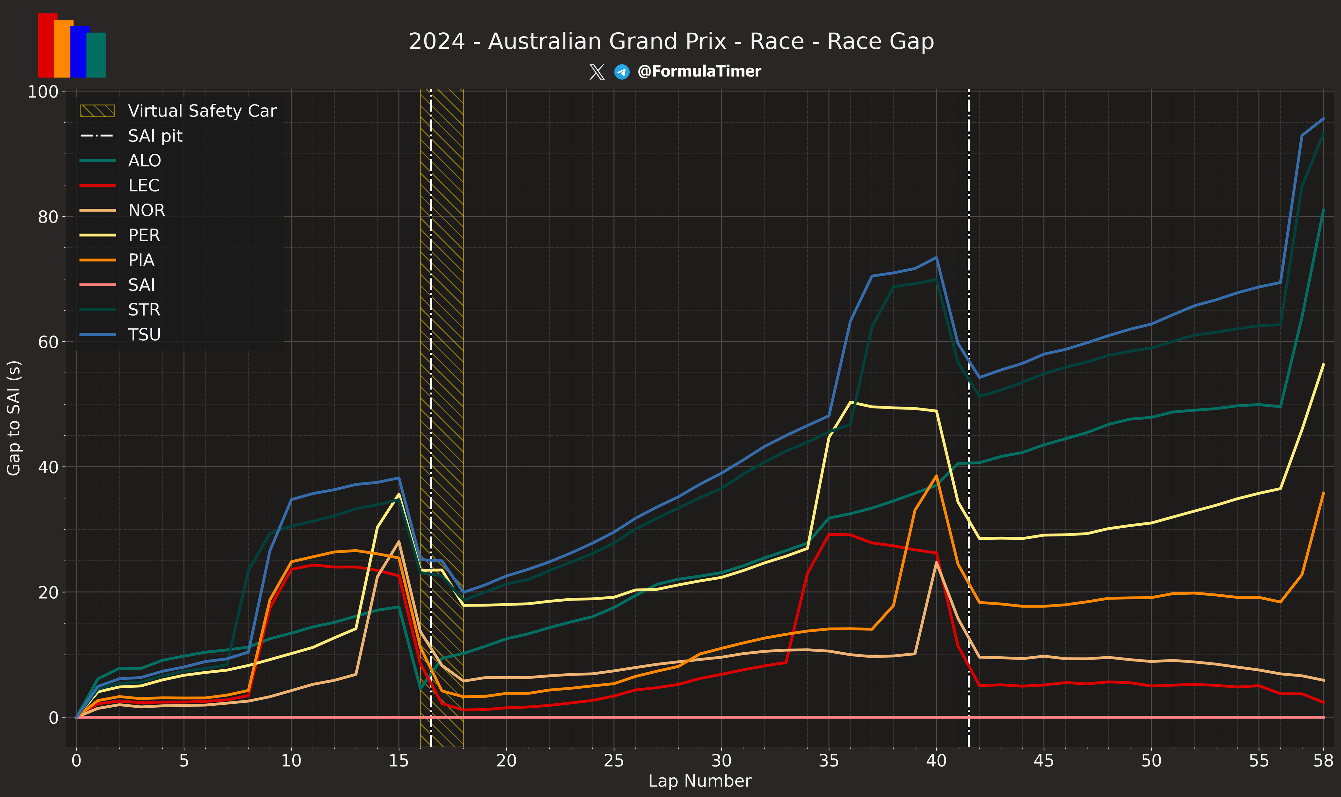Screen dimensions: 1341x797
Task: Click the lap 0 tick label
Action: tap(76, 760)
